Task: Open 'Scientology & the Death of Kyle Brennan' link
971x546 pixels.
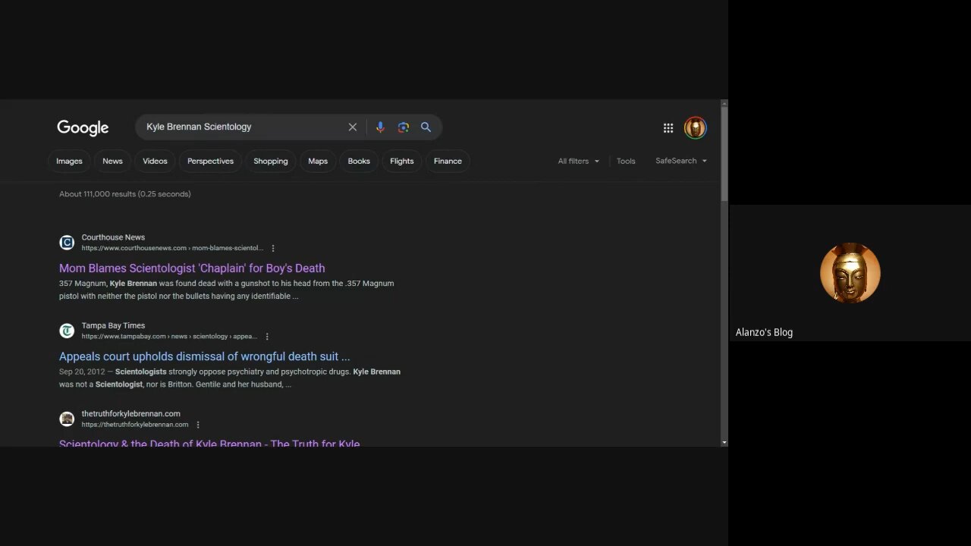Action: [x=209, y=443]
